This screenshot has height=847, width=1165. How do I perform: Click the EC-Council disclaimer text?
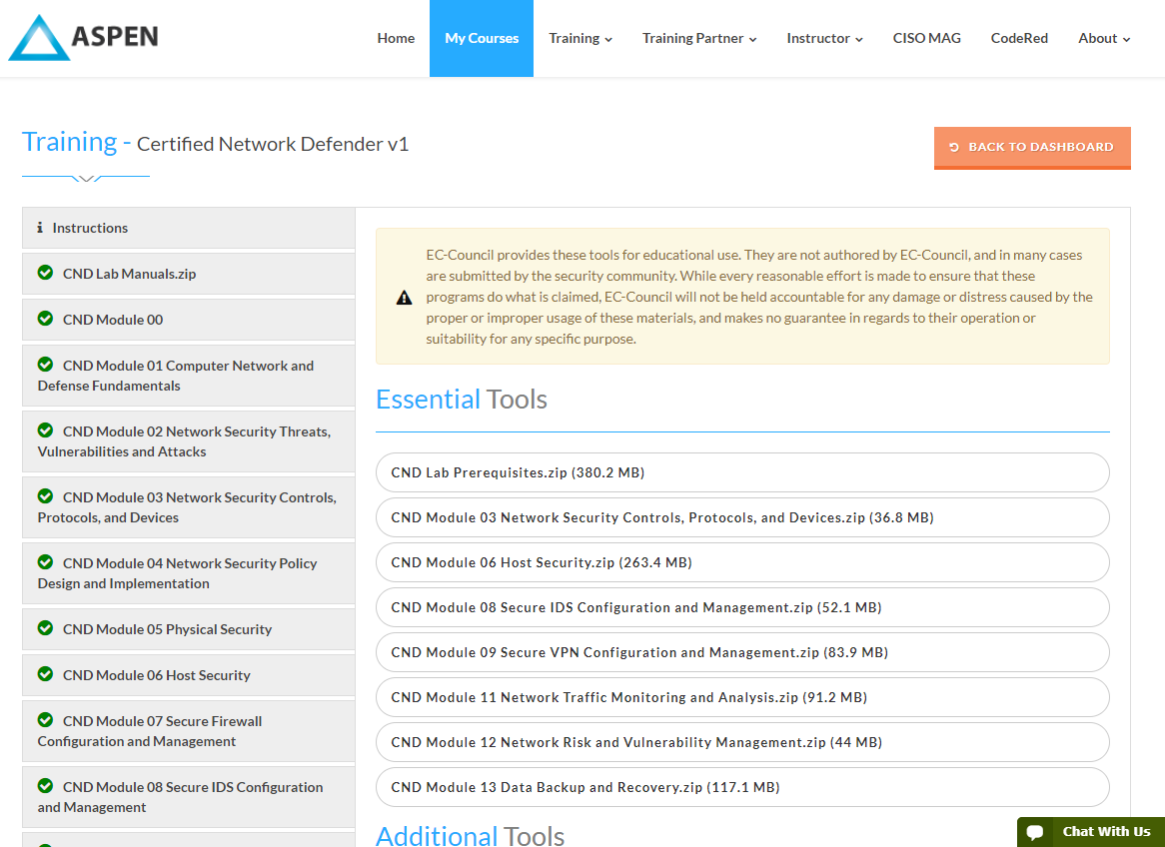(759, 297)
